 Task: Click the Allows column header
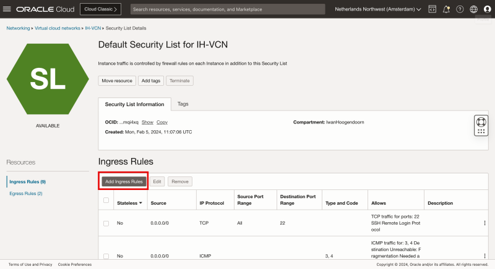click(x=379, y=203)
